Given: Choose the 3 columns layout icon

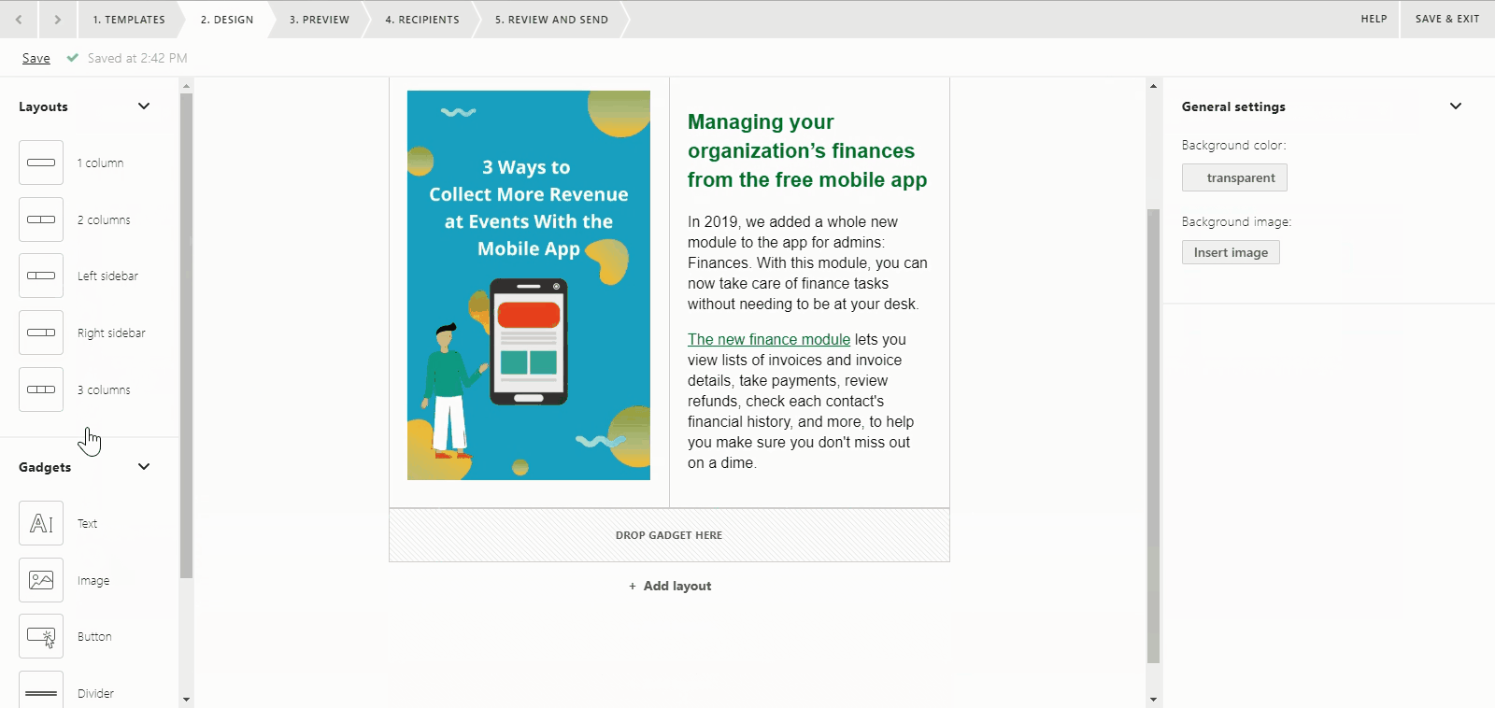Looking at the screenshot, I should (41, 389).
